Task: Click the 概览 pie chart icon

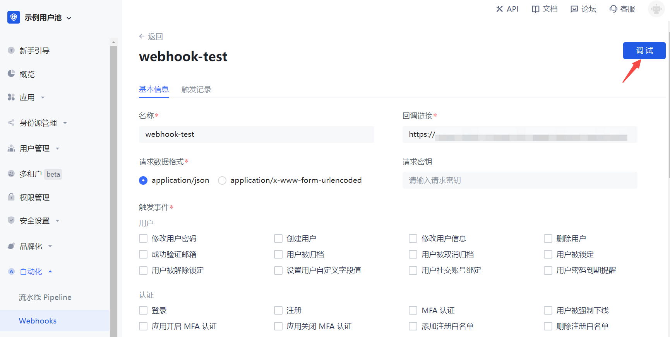Action: [11, 74]
